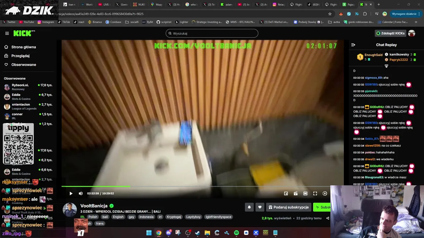Click Zdobądź KICKs button
424x238 pixels.
(x=390, y=33)
